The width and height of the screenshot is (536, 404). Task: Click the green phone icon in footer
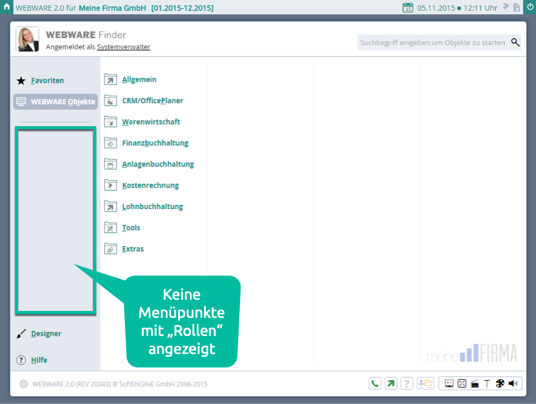coord(375,383)
